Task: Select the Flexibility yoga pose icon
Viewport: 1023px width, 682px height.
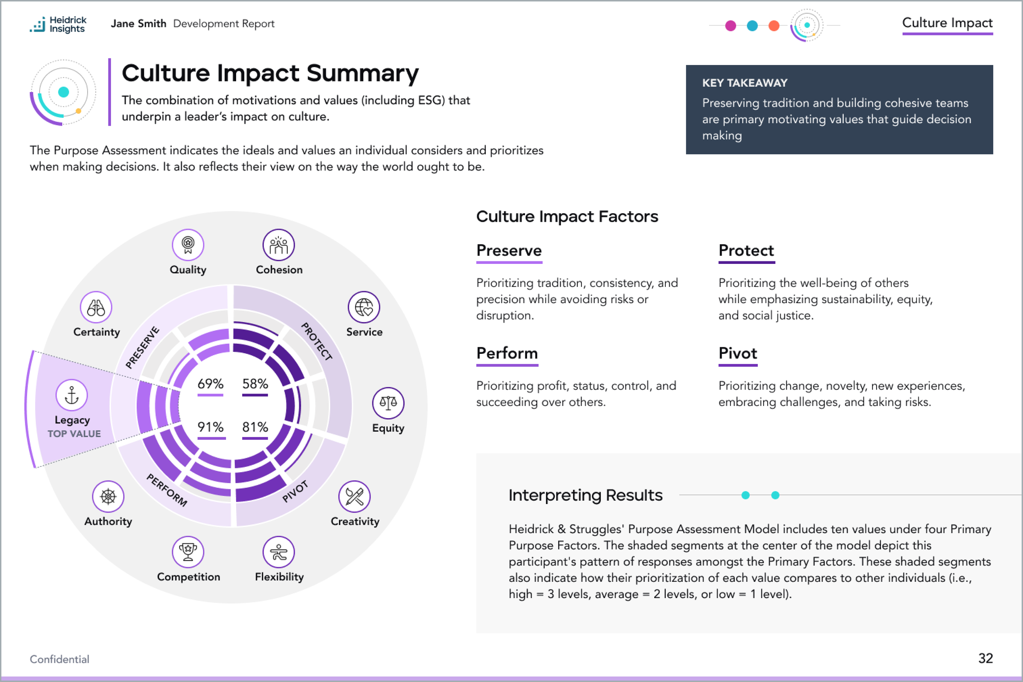Action: pyautogui.click(x=278, y=551)
